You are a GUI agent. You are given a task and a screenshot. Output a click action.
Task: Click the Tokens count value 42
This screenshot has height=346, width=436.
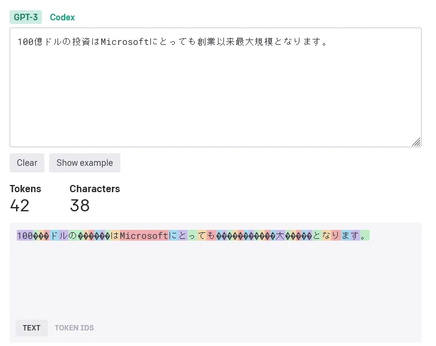[20, 206]
